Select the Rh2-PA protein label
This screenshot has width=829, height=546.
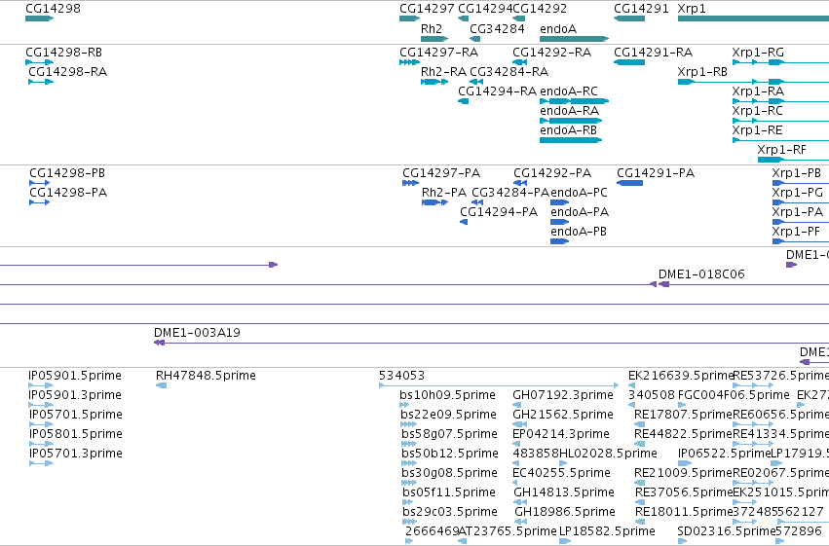[444, 193]
